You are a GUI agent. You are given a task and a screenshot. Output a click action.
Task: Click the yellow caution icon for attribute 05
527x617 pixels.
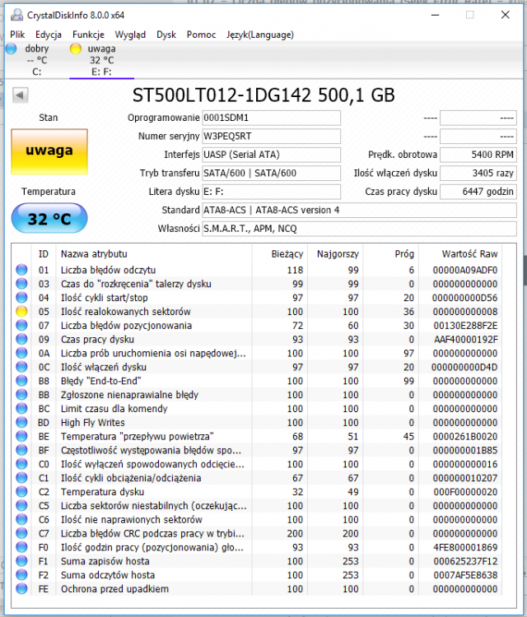tap(22, 312)
